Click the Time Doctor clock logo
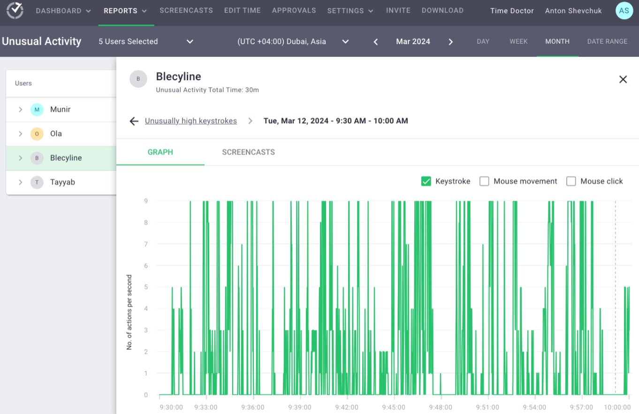 (14, 10)
